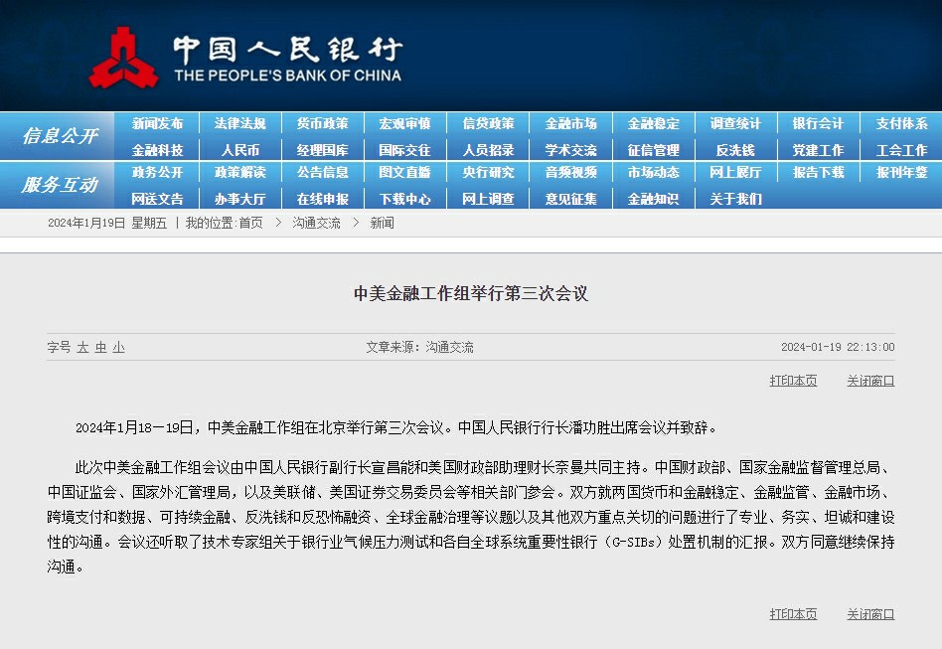Open 工会工作 link
The height and width of the screenshot is (649, 942).
click(901, 150)
